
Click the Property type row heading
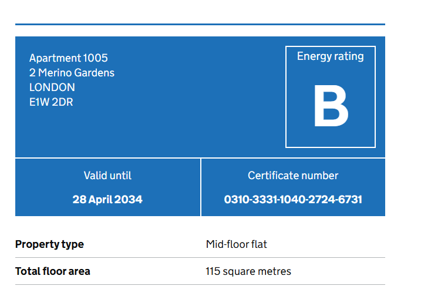49,244
